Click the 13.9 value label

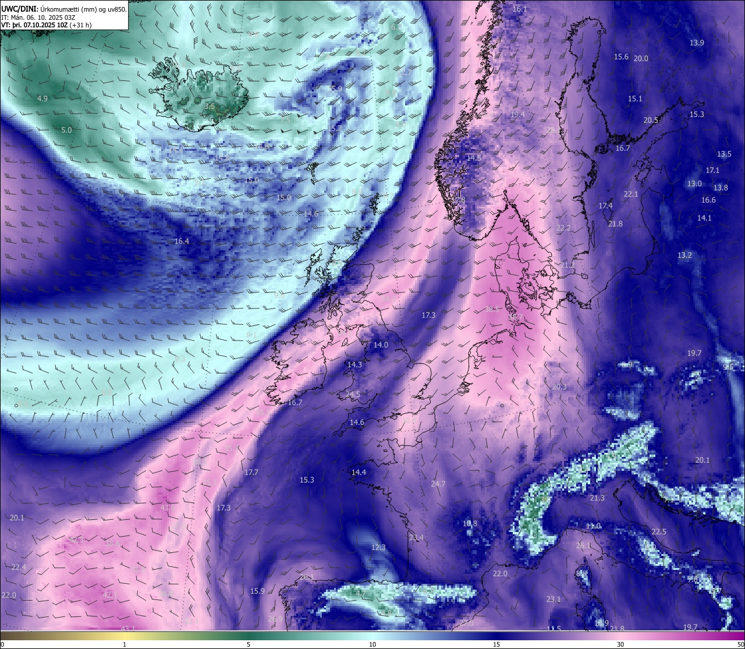[x=697, y=42]
